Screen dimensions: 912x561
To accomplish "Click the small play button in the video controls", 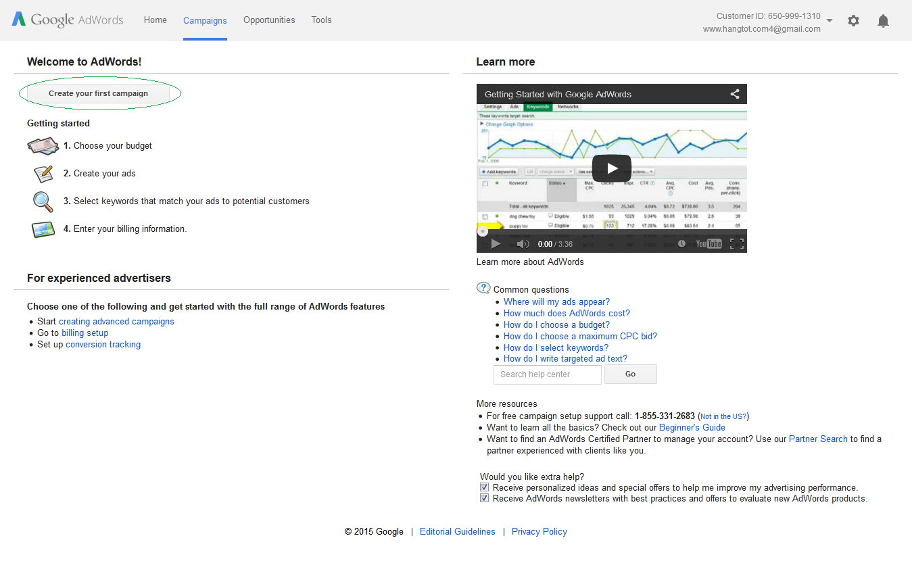I will [x=496, y=244].
